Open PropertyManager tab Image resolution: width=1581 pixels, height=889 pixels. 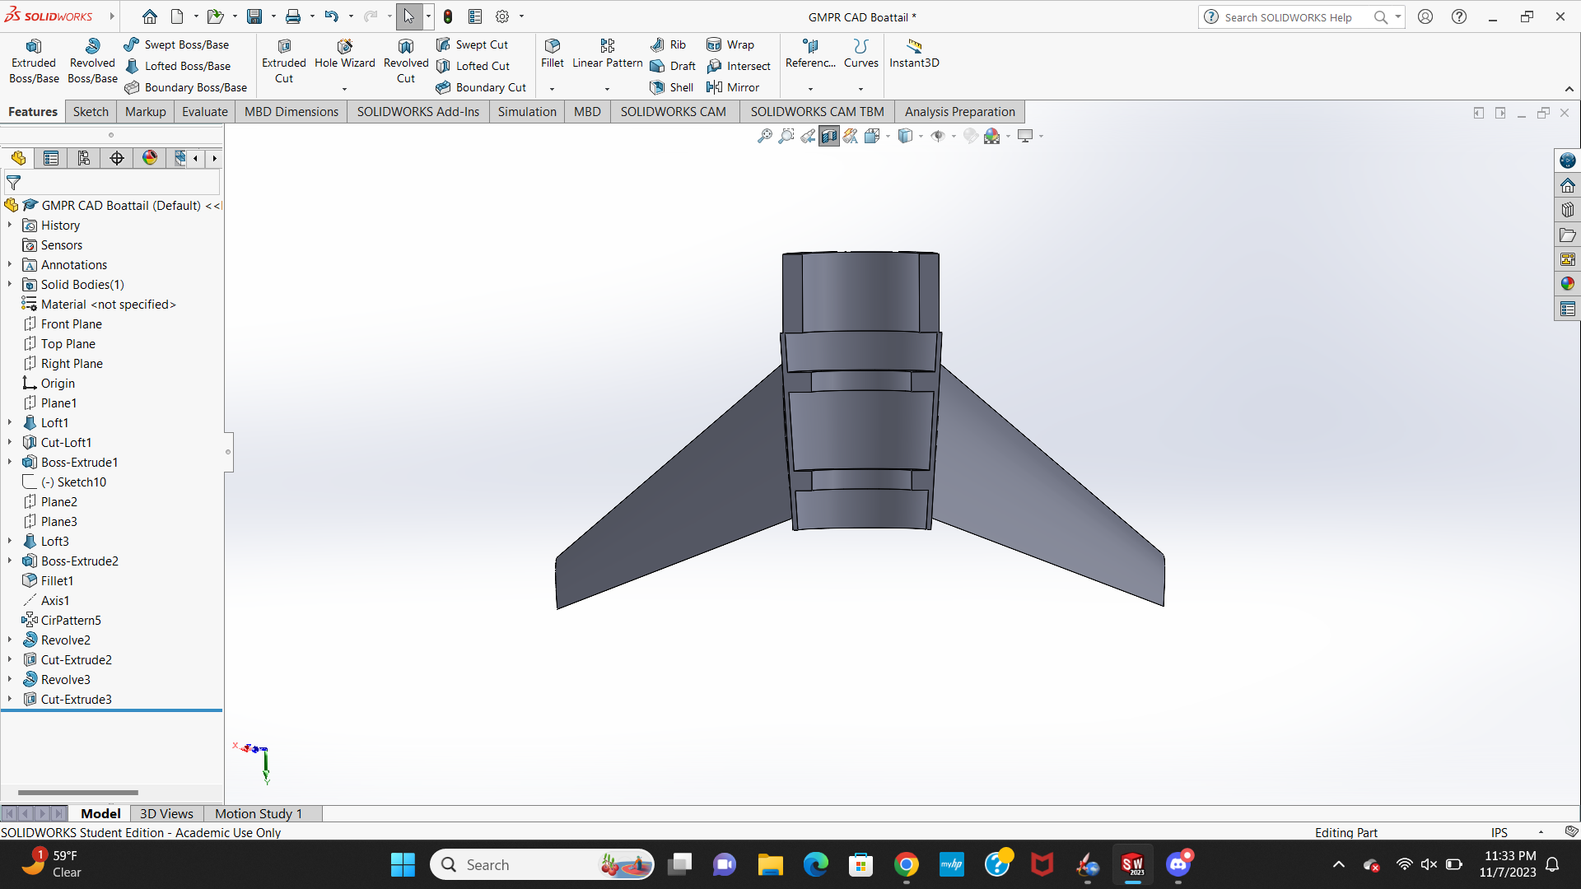pos(51,158)
